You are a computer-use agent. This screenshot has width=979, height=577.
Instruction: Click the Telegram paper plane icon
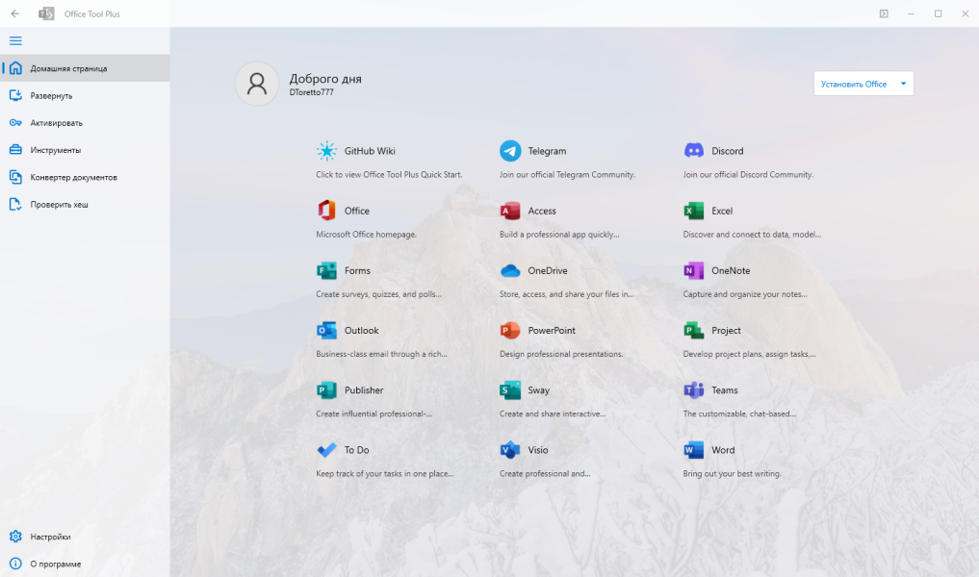click(510, 151)
